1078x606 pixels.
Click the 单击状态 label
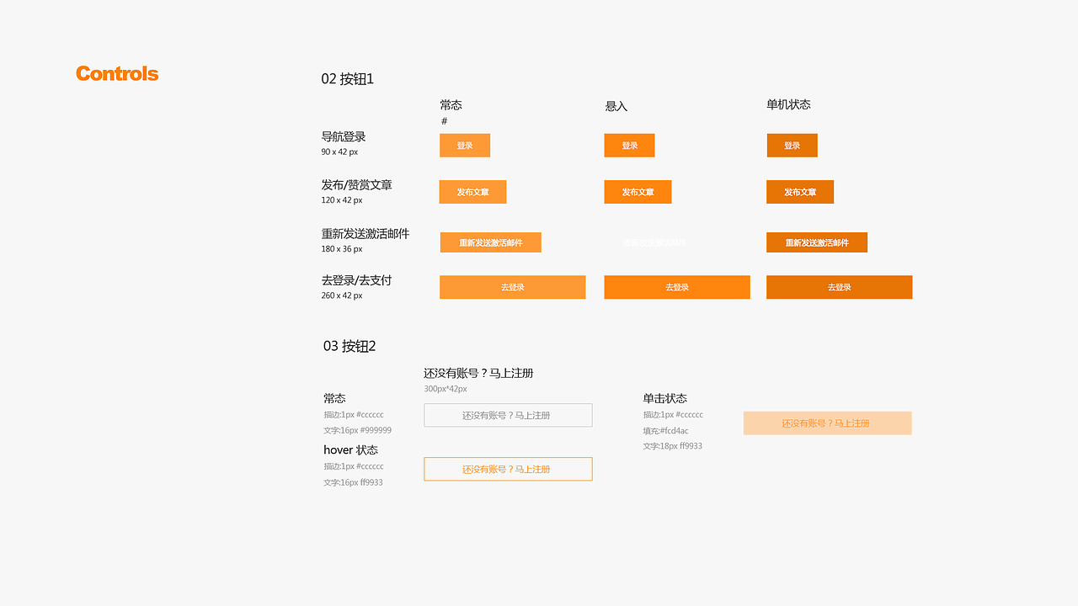coord(665,398)
